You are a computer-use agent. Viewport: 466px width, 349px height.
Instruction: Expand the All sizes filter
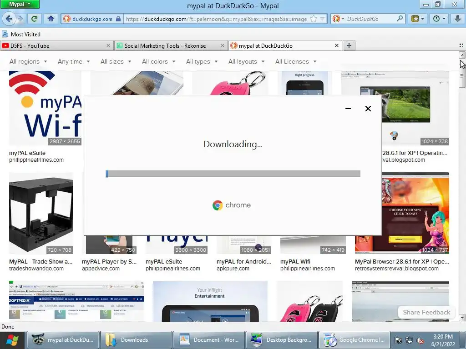(x=116, y=61)
